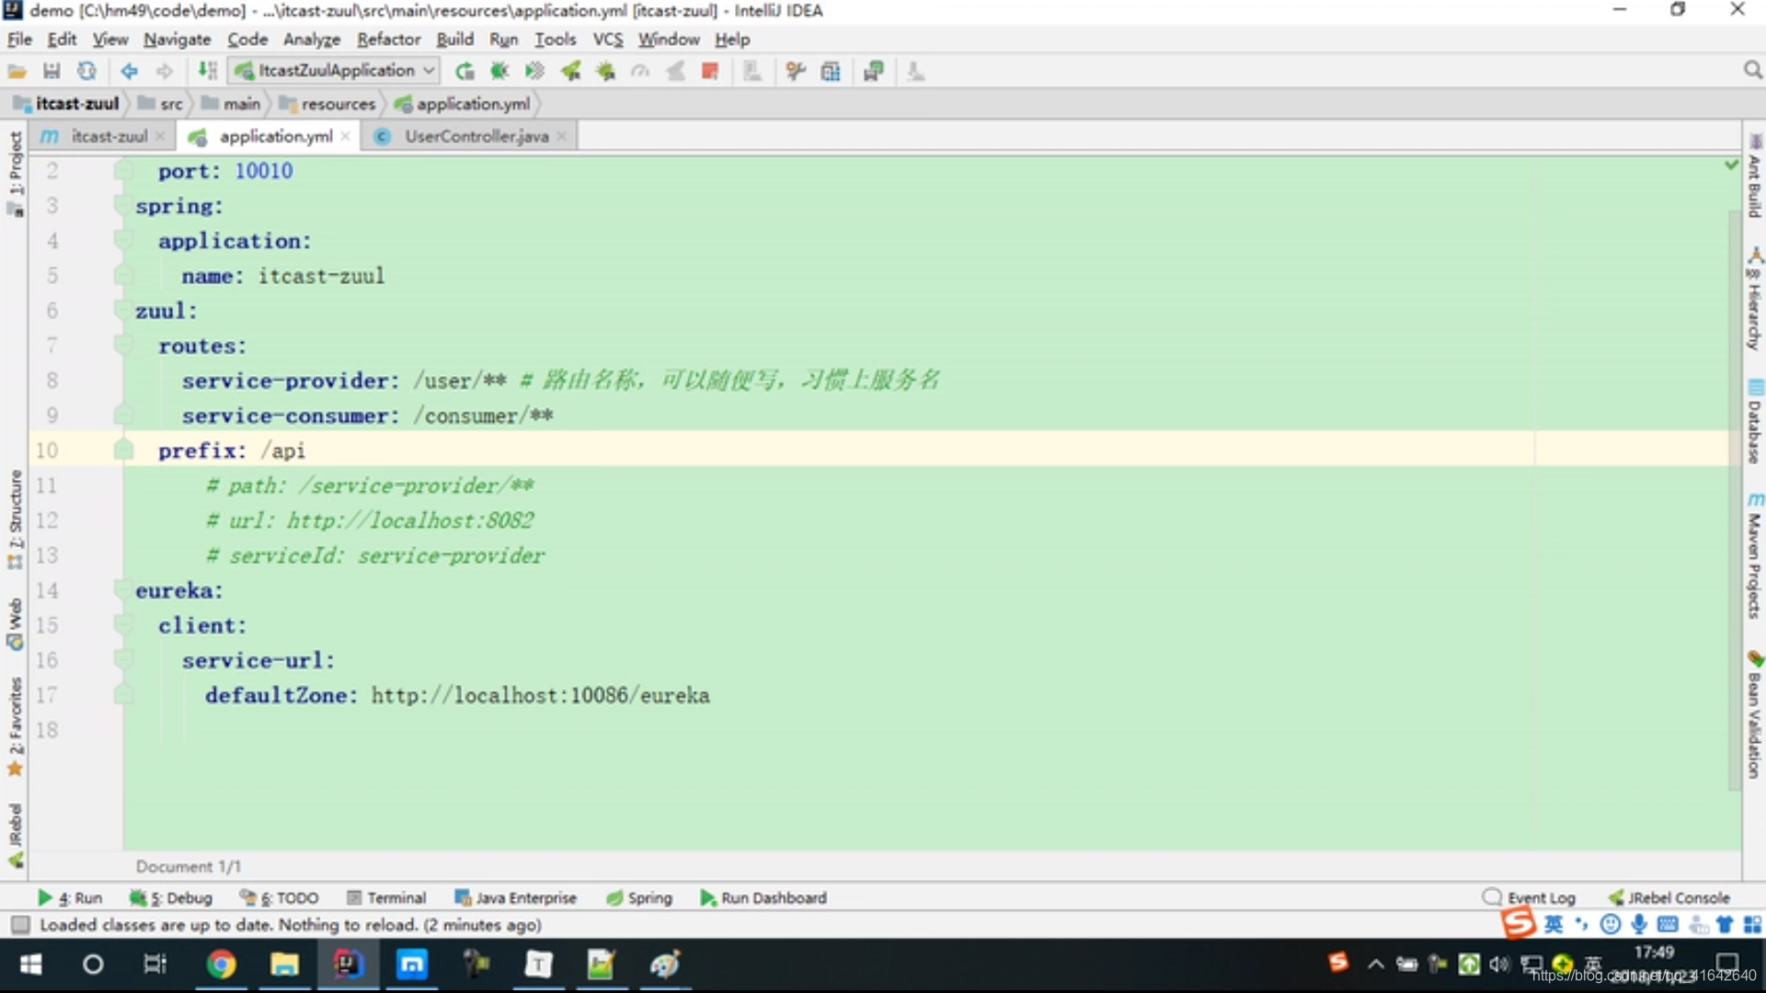
Task: Click the Build project icon
Action: point(208,71)
